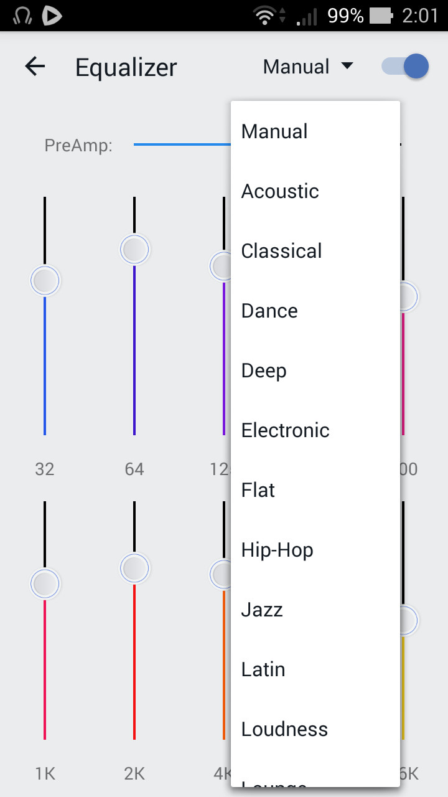Click the 32 Hz slider handle
The width and height of the screenshot is (448, 797).
coord(44,280)
